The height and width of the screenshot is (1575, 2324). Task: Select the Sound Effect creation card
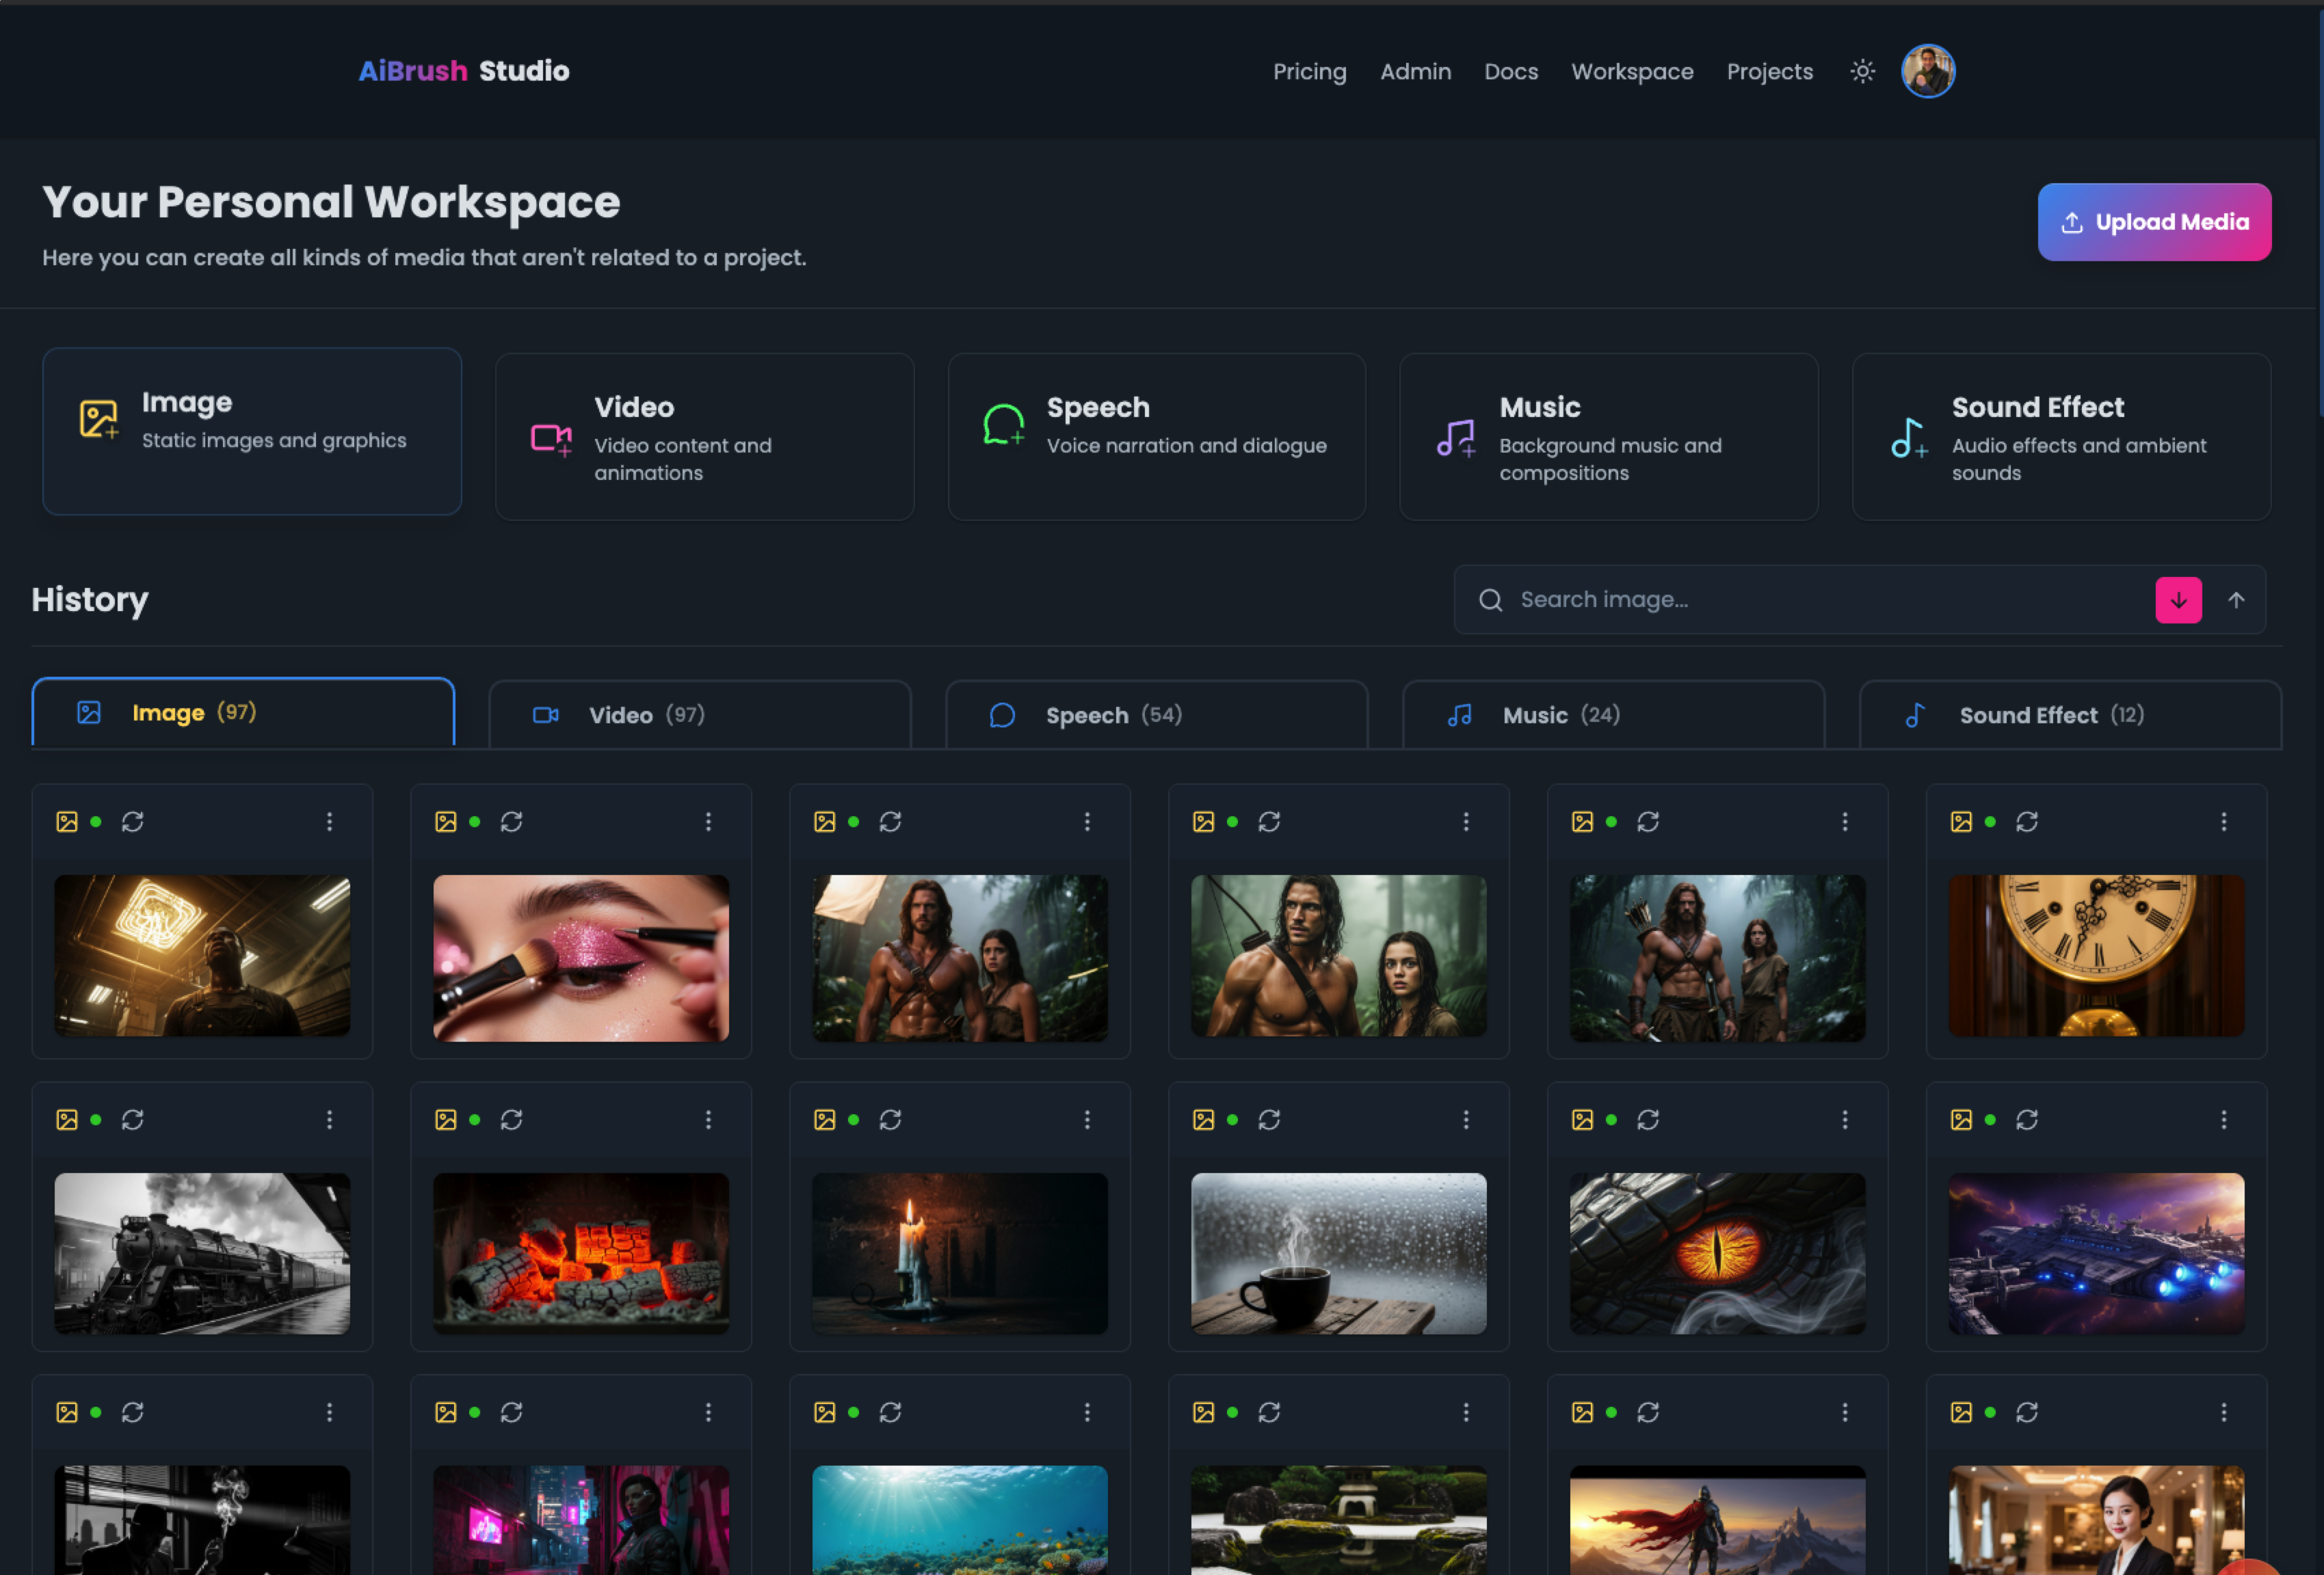point(2061,437)
